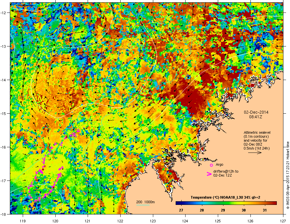Click the latitude axis label -14
290x224 pixels.
(x=4, y=80)
